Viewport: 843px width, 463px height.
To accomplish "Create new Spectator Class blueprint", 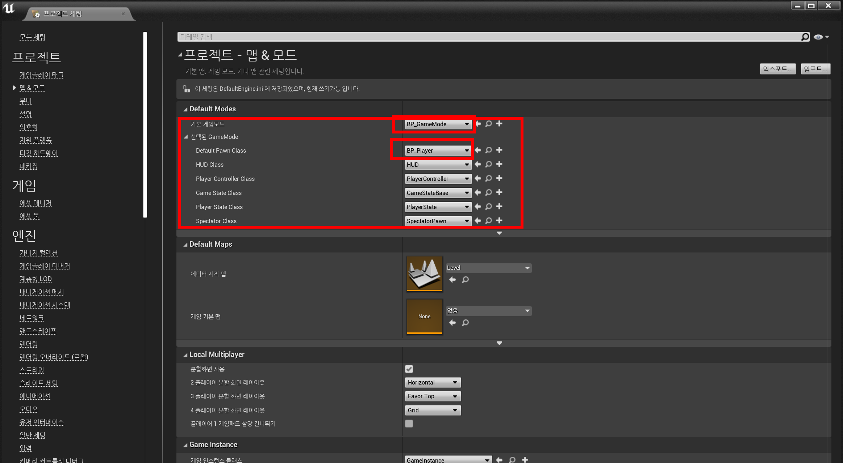I will (499, 221).
